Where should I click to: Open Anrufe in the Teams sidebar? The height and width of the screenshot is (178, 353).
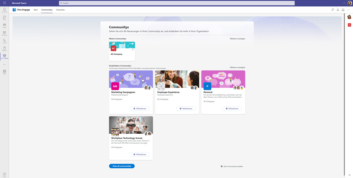pos(4,41)
